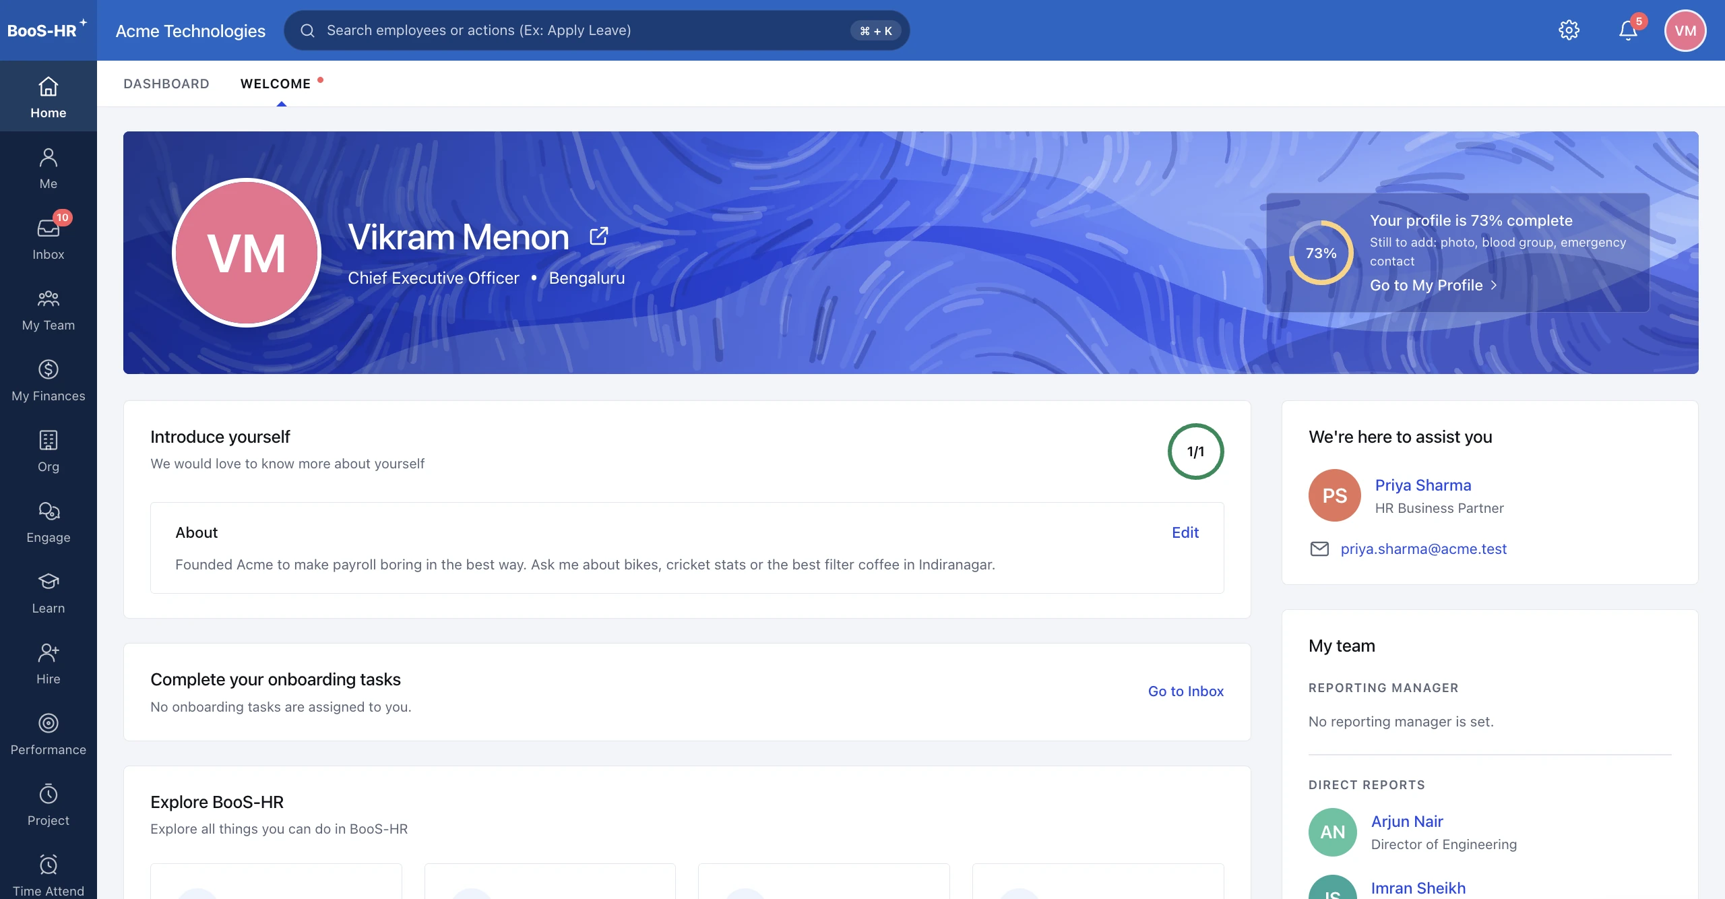1725x899 pixels.
Task: Click the 'Chief Executive Officer' title text
Action: (x=433, y=278)
